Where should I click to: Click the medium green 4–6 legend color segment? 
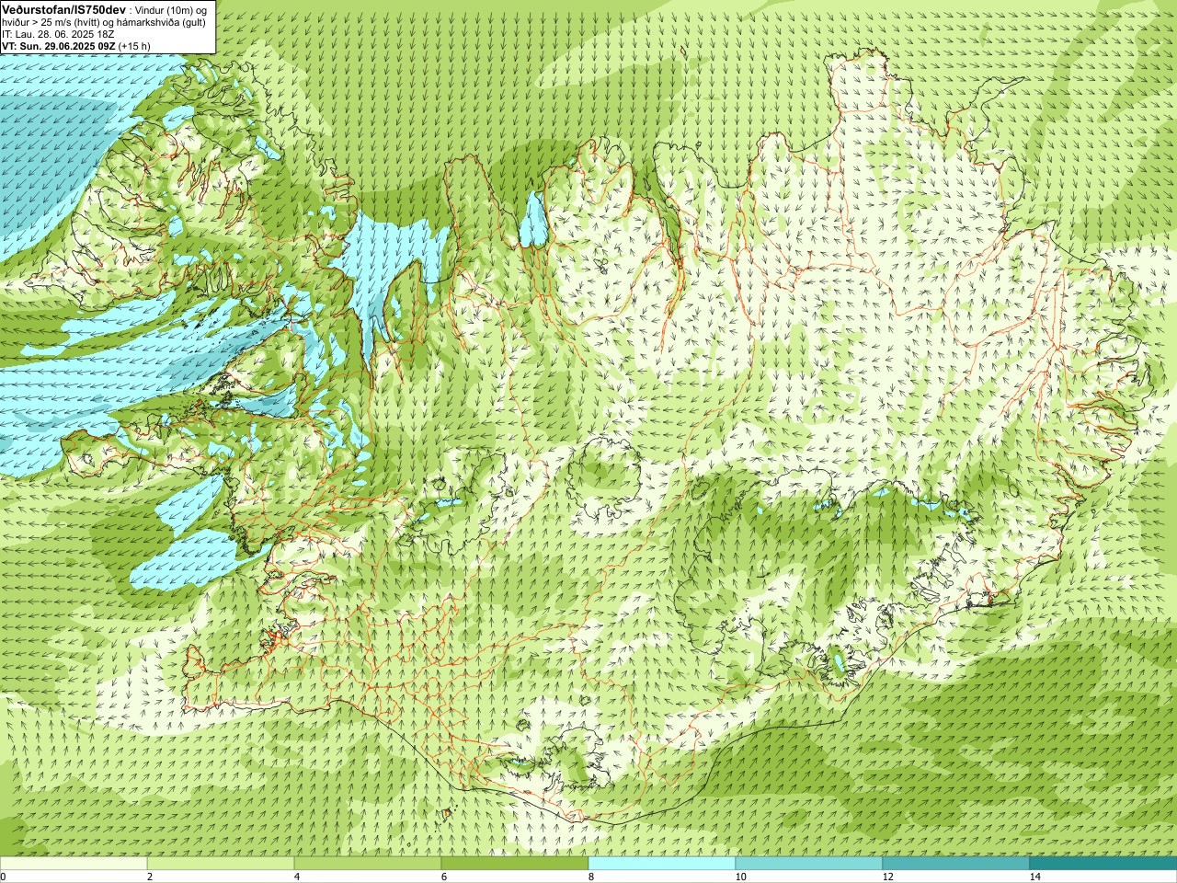click(x=368, y=864)
